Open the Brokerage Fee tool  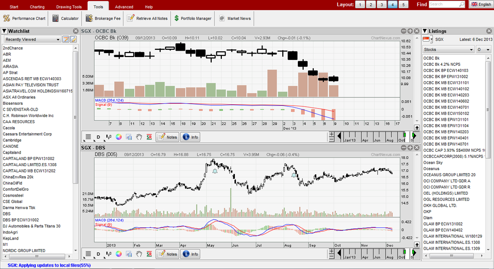click(x=103, y=18)
